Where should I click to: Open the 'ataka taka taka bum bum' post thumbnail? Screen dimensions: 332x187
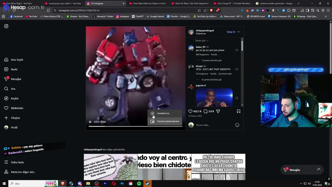111,167
